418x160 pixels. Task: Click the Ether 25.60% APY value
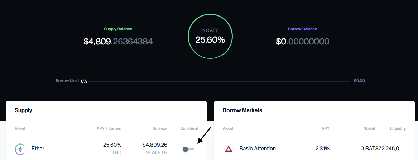(112, 145)
